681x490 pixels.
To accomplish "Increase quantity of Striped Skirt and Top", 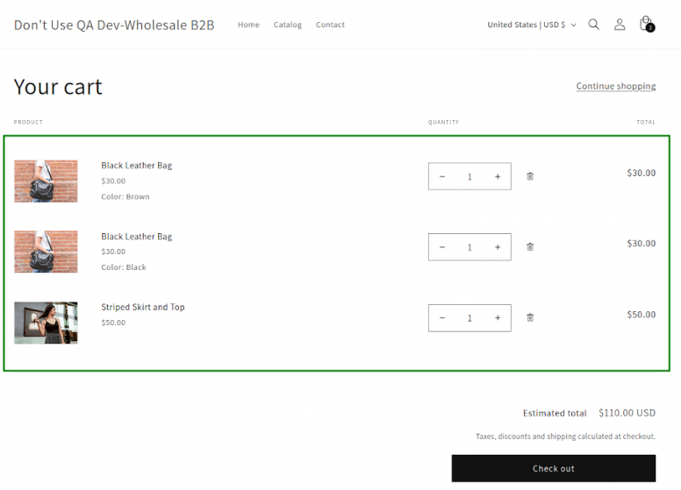I will coord(498,317).
